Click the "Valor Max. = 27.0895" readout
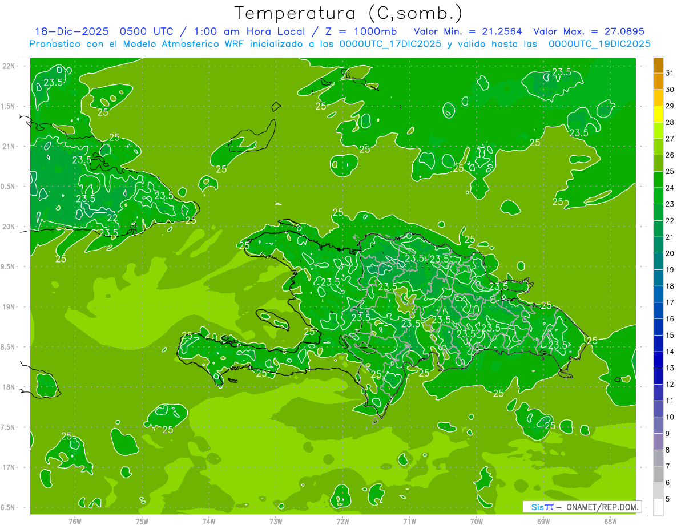The width and height of the screenshot is (685, 529). (x=589, y=31)
